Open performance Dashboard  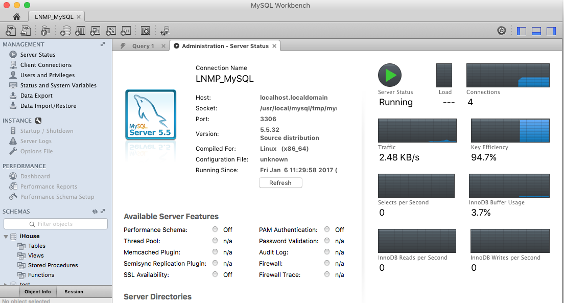(x=35, y=176)
